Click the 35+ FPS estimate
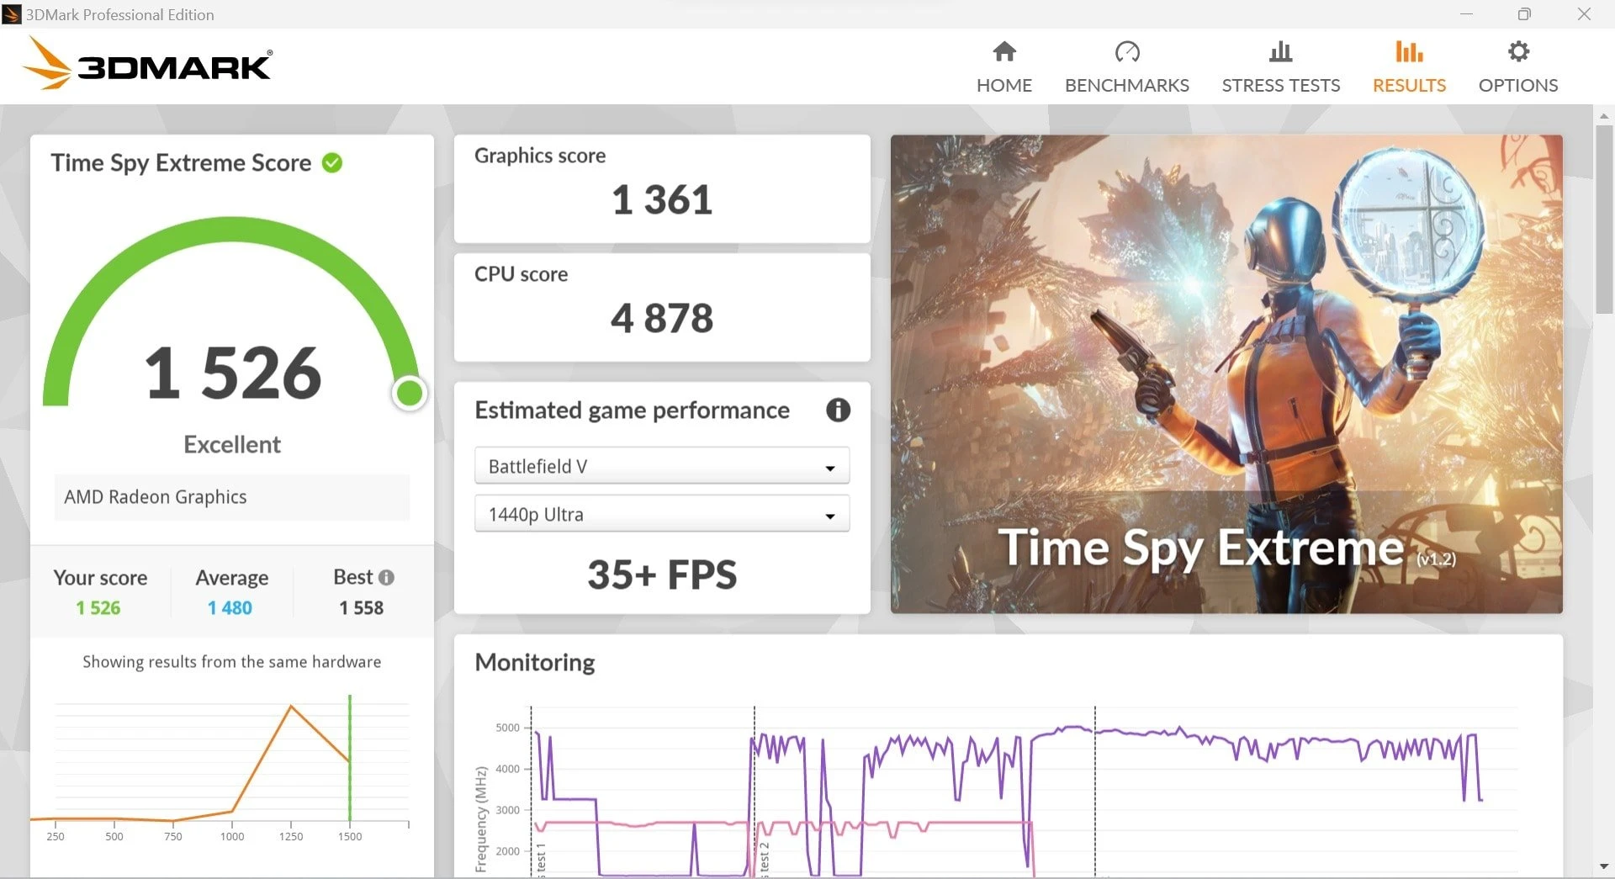The width and height of the screenshot is (1615, 879). pos(662,575)
